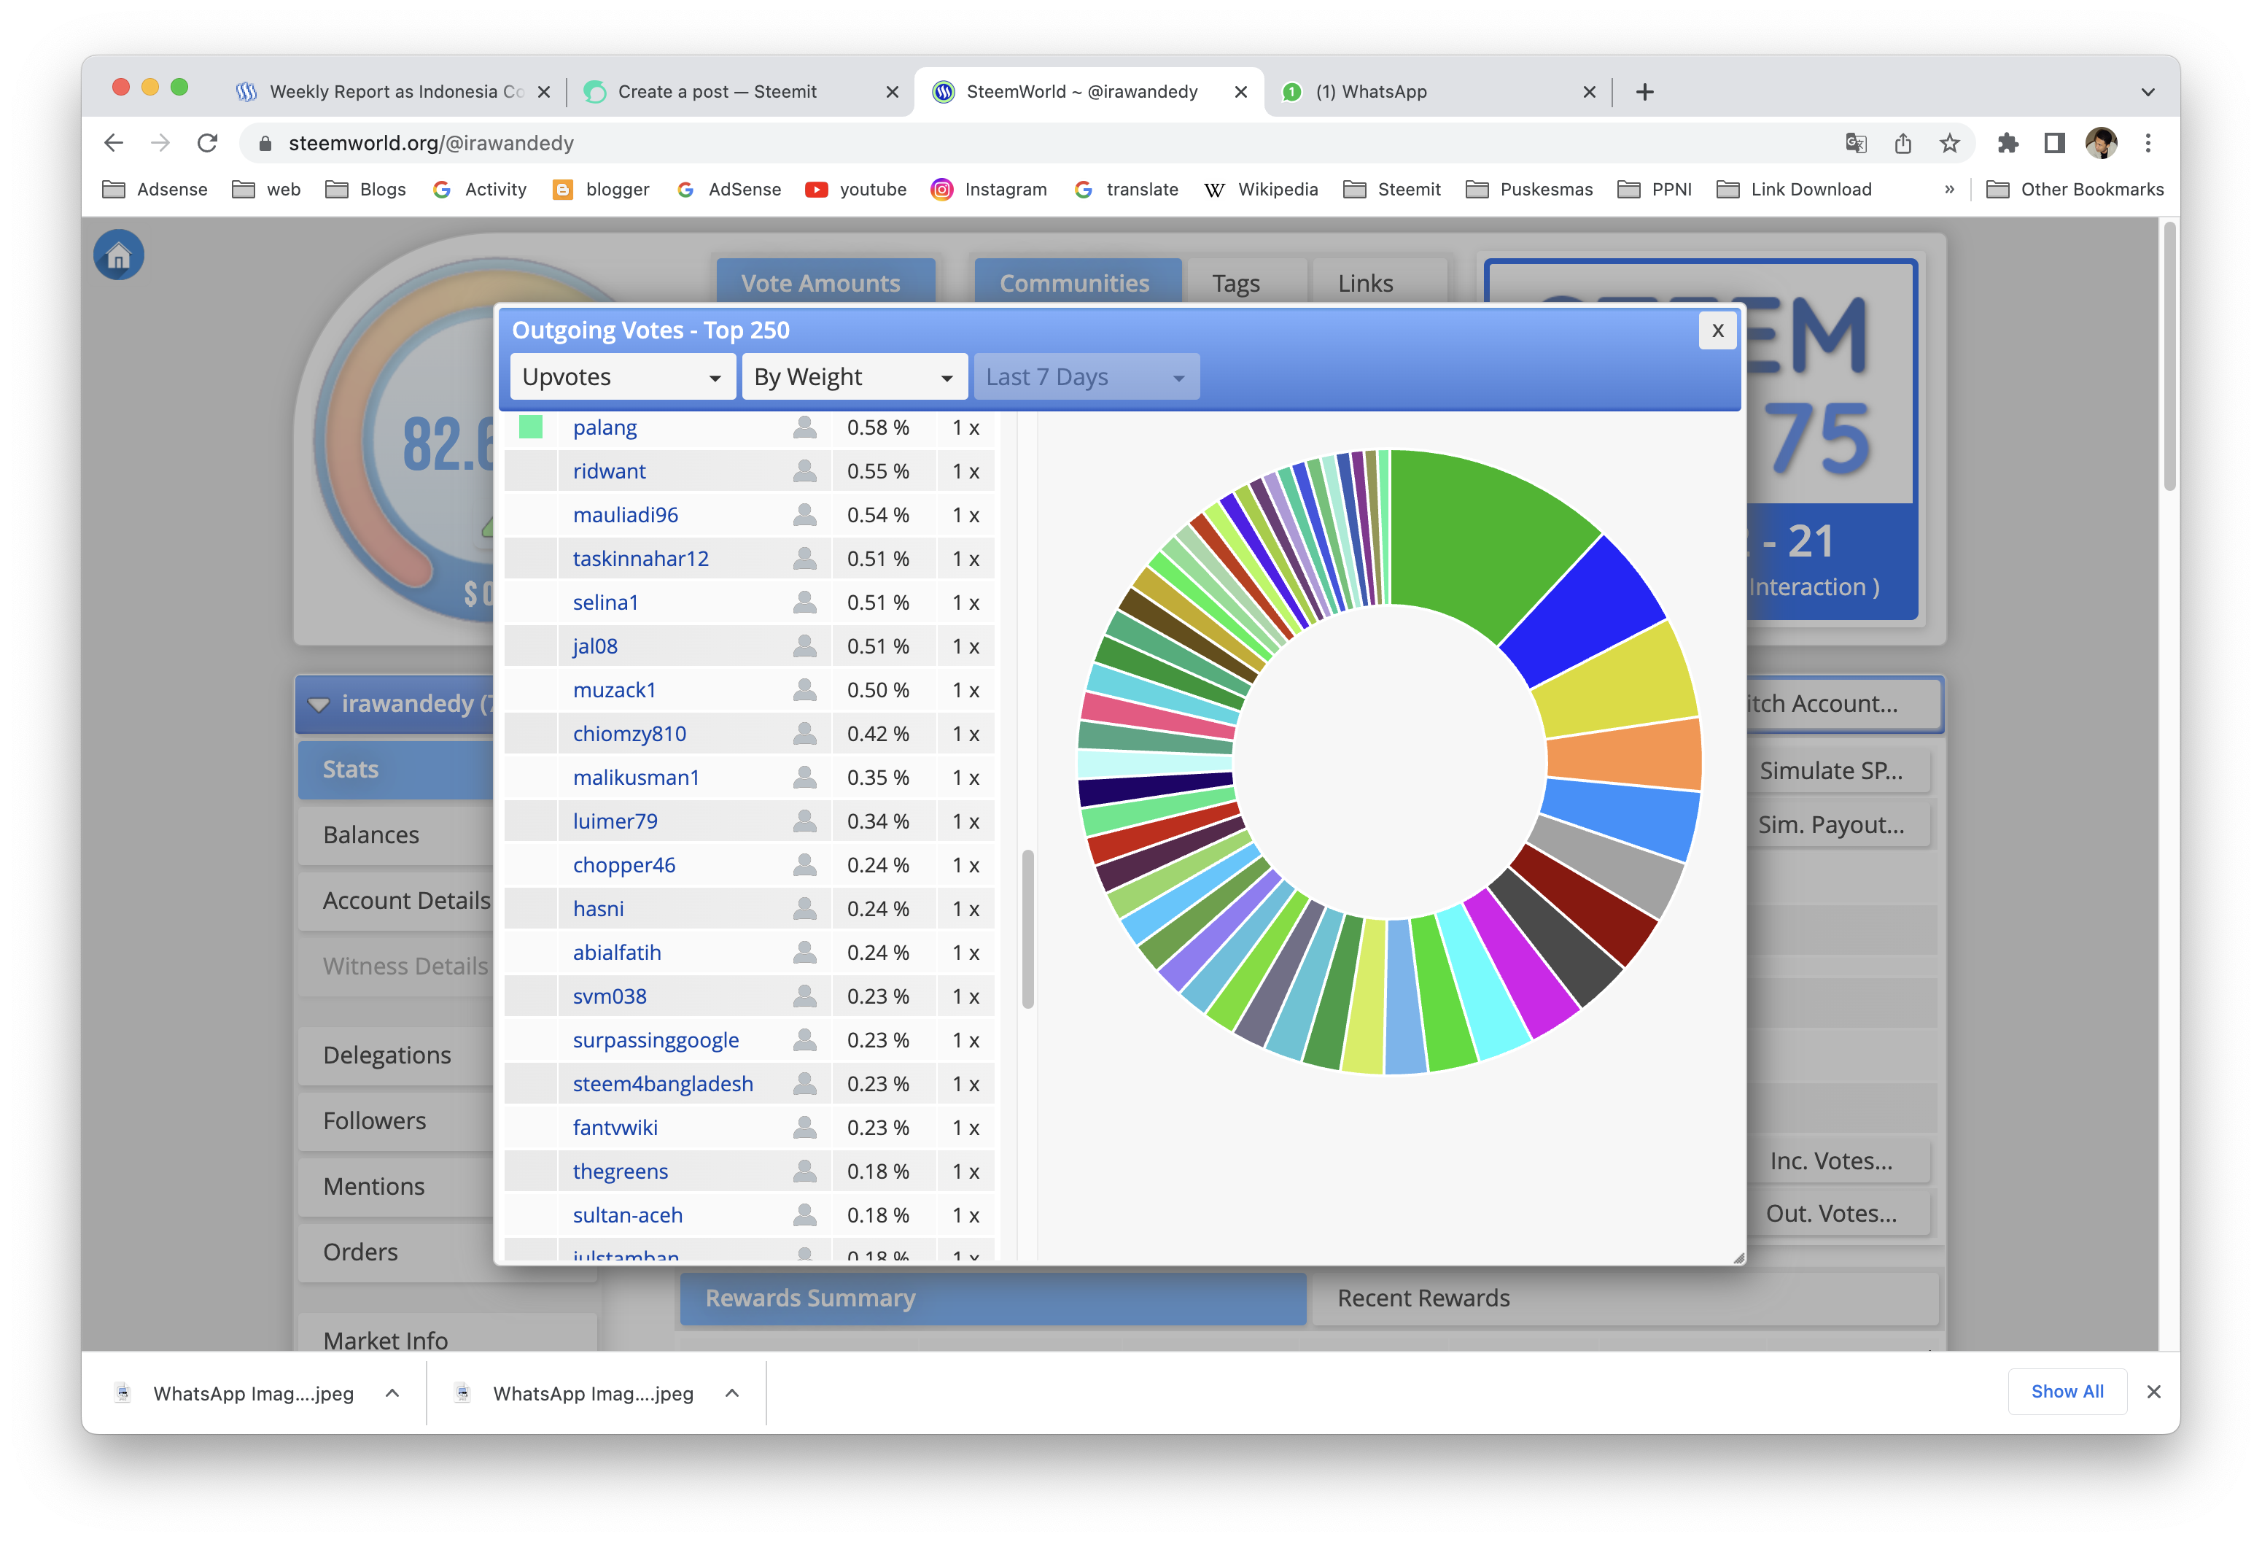Open the Chrome profile avatar
This screenshot has width=2262, height=1542.
pos(2100,143)
